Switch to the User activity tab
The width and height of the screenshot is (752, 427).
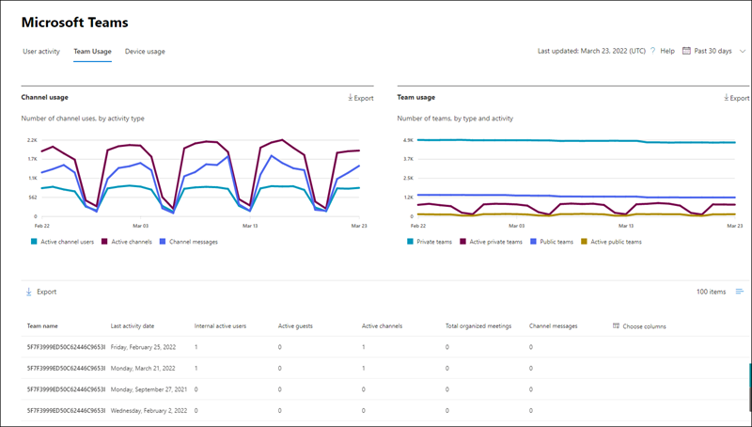41,51
